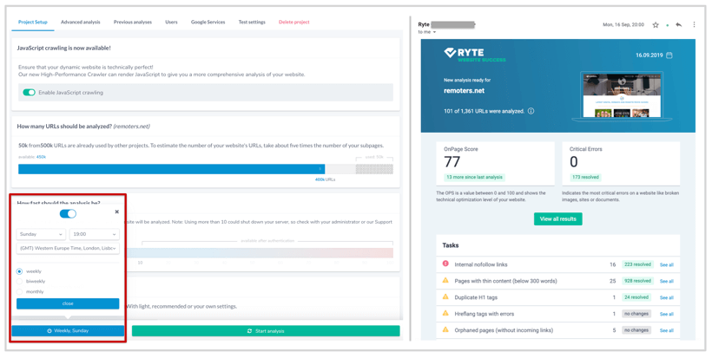Screen dimensions: 712x358
Task: Click the '173 resolved' badge under Critical Errors
Action: click(585, 177)
